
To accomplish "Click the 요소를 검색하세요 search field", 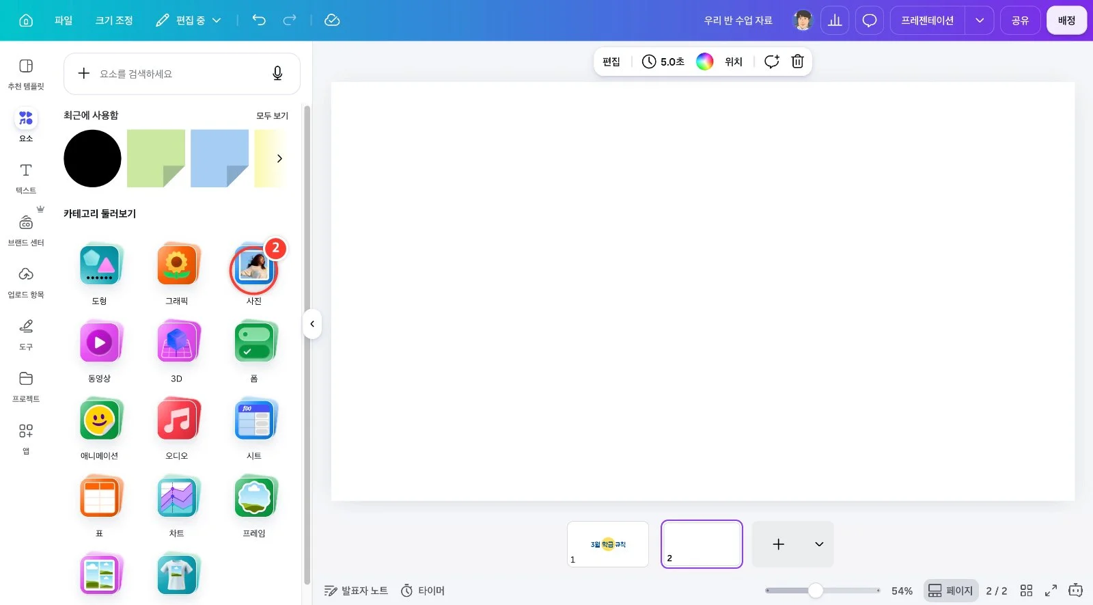I will coord(182,73).
